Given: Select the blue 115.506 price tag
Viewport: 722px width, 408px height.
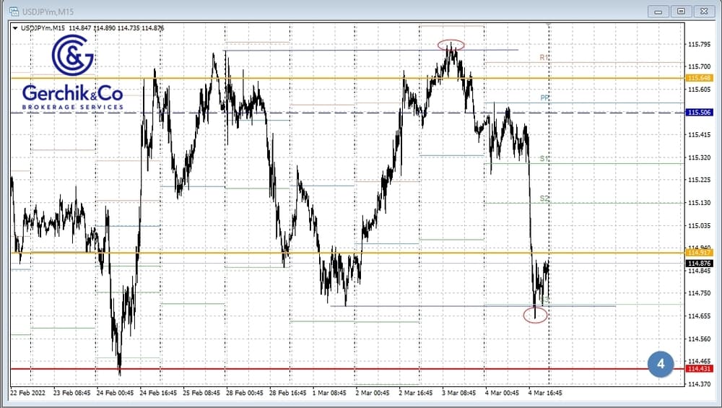Looking at the screenshot, I should pyautogui.click(x=700, y=113).
